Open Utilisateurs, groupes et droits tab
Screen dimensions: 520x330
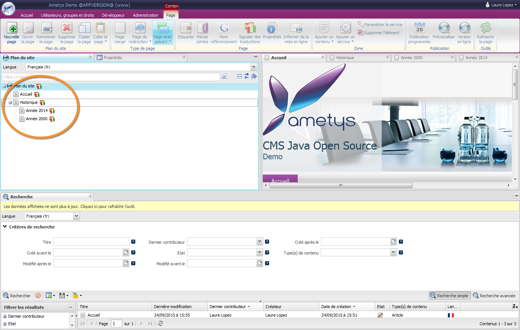click(x=67, y=15)
